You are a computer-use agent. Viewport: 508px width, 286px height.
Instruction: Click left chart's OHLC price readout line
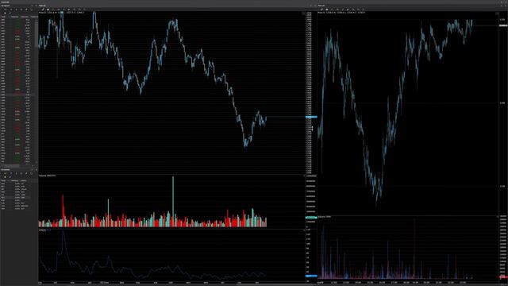(61, 13)
